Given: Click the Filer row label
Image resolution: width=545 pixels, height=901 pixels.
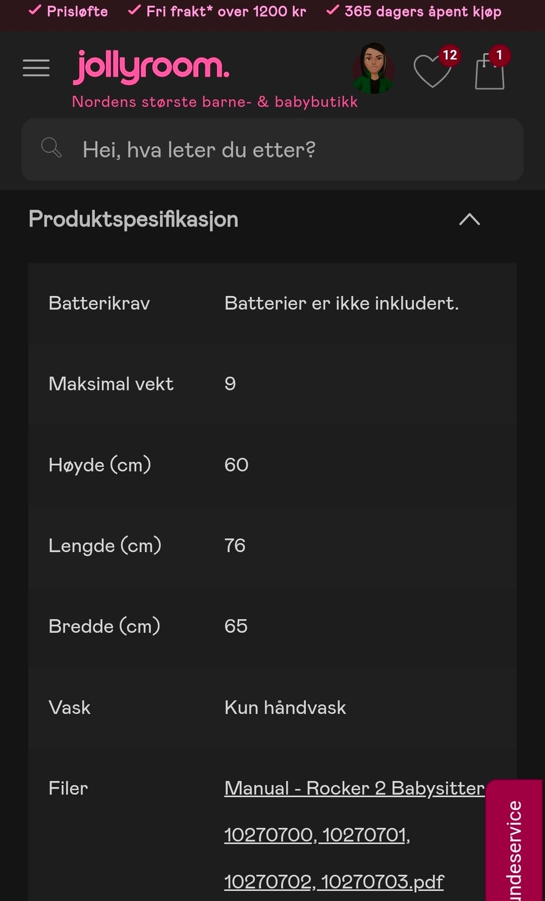Looking at the screenshot, I should click(x=68, y=788).
